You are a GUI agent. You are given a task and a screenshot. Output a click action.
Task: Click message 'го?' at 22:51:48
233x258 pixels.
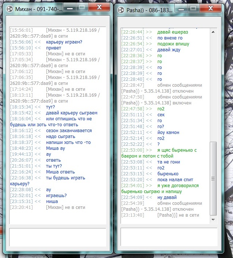click(161, 127)
